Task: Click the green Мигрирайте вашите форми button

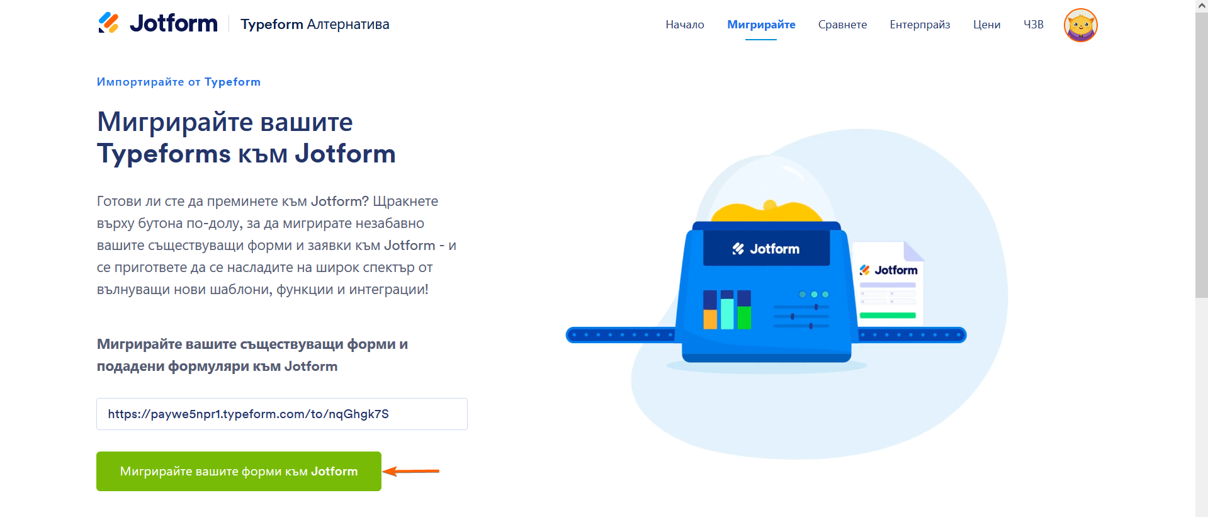Action: 239,471
